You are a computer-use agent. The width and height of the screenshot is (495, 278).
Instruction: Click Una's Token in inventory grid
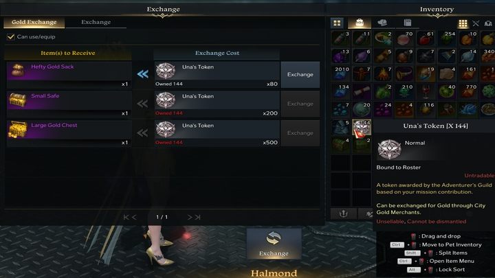coord(362,128)
